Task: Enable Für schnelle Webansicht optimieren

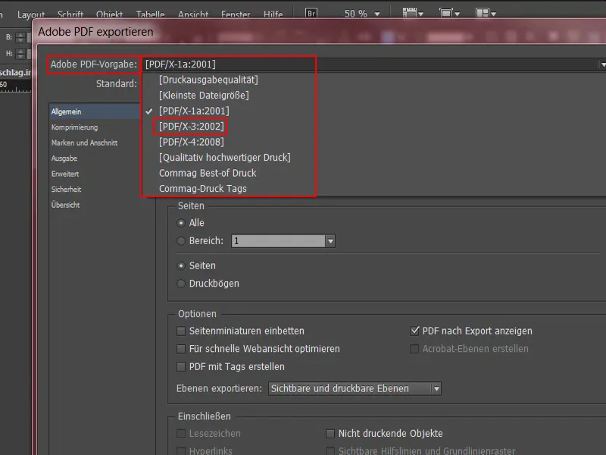Action: pos(181,349)
